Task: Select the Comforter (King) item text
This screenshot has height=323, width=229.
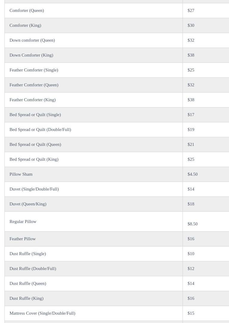Action: (x=25, y=25)
